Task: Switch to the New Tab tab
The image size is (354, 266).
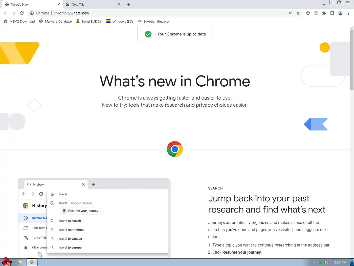Action: pyautogui.click(x=93, y=4)
